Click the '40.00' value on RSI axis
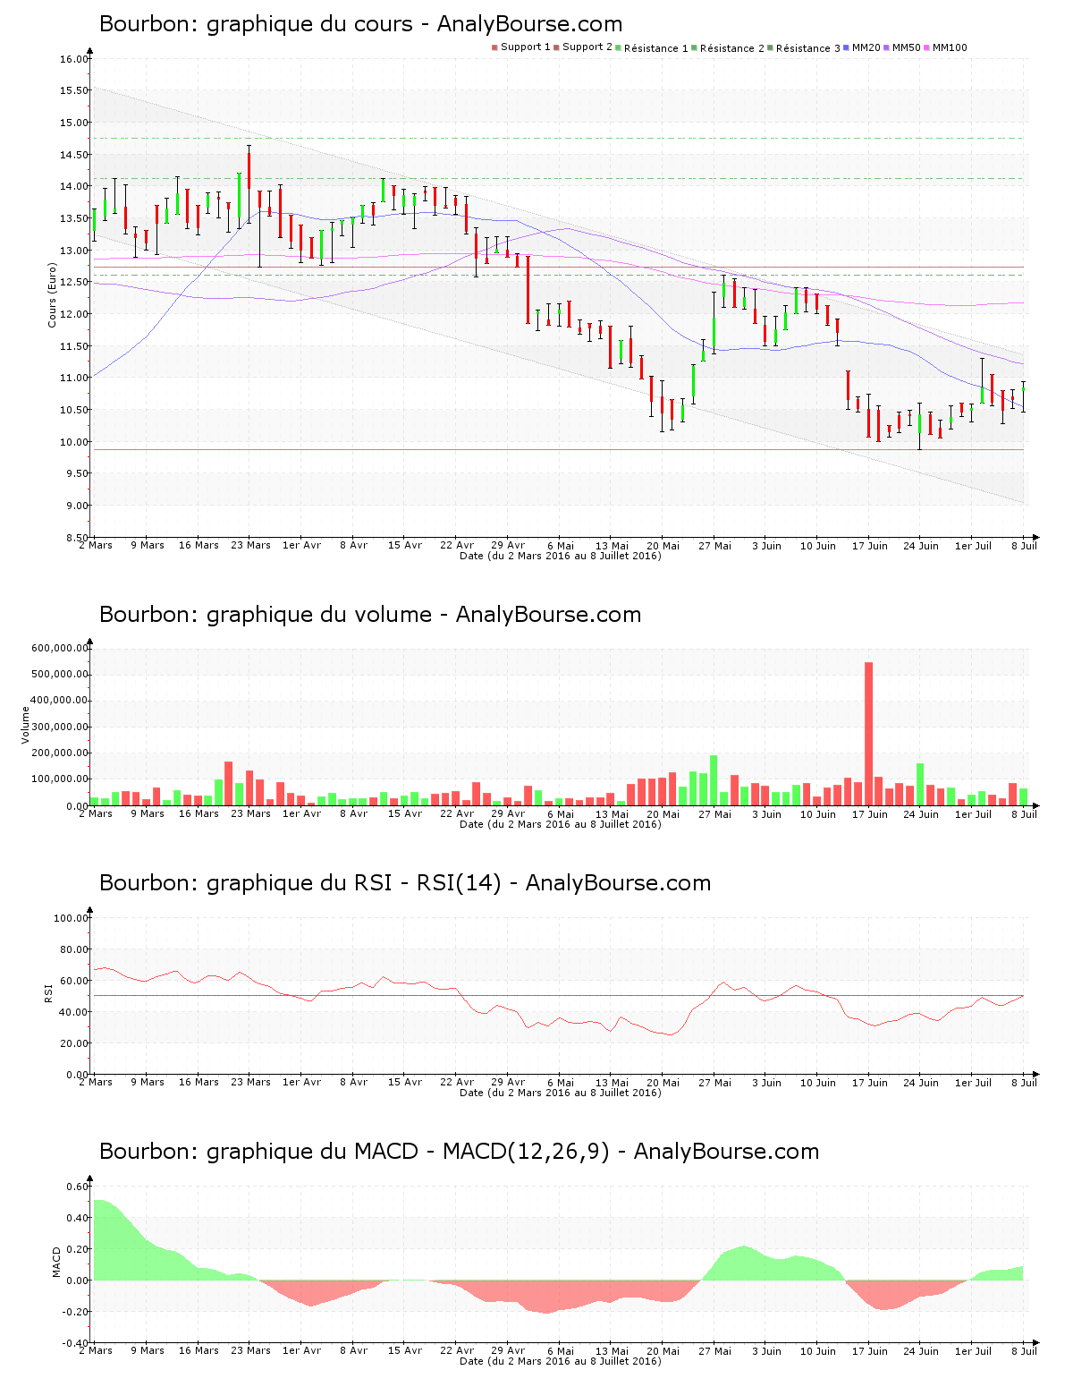This screenshot has width=1073, height=1387. point(74,1012)
